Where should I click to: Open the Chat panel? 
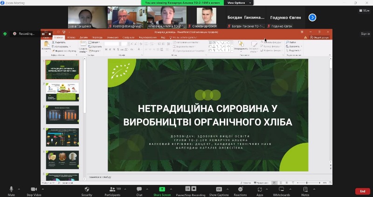pyautogui.click(x=139, y=189)
